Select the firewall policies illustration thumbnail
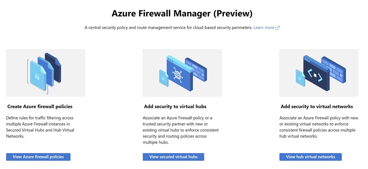Viewport: 368px width, 169px height. point(45,73)
